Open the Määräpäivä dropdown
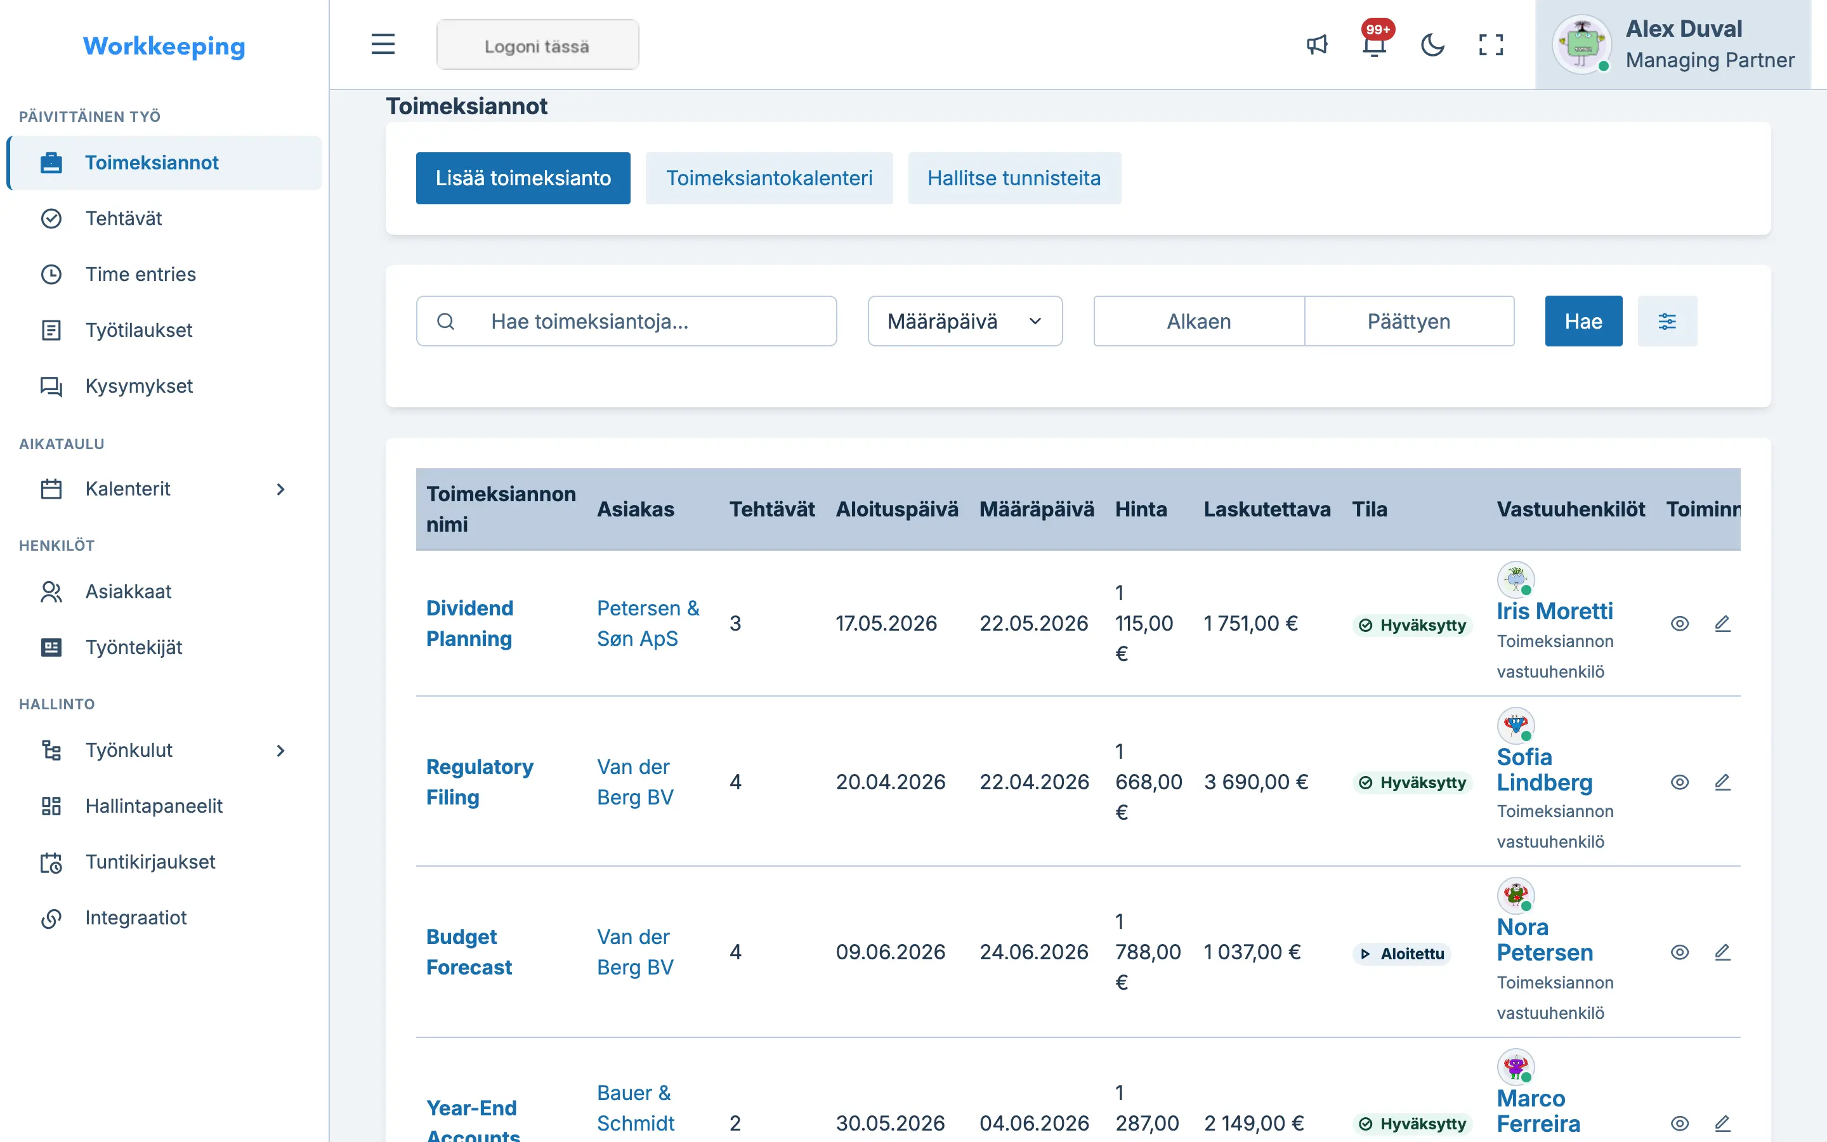Screen dimensions: 1827x1142 click(x=965, y=321)
